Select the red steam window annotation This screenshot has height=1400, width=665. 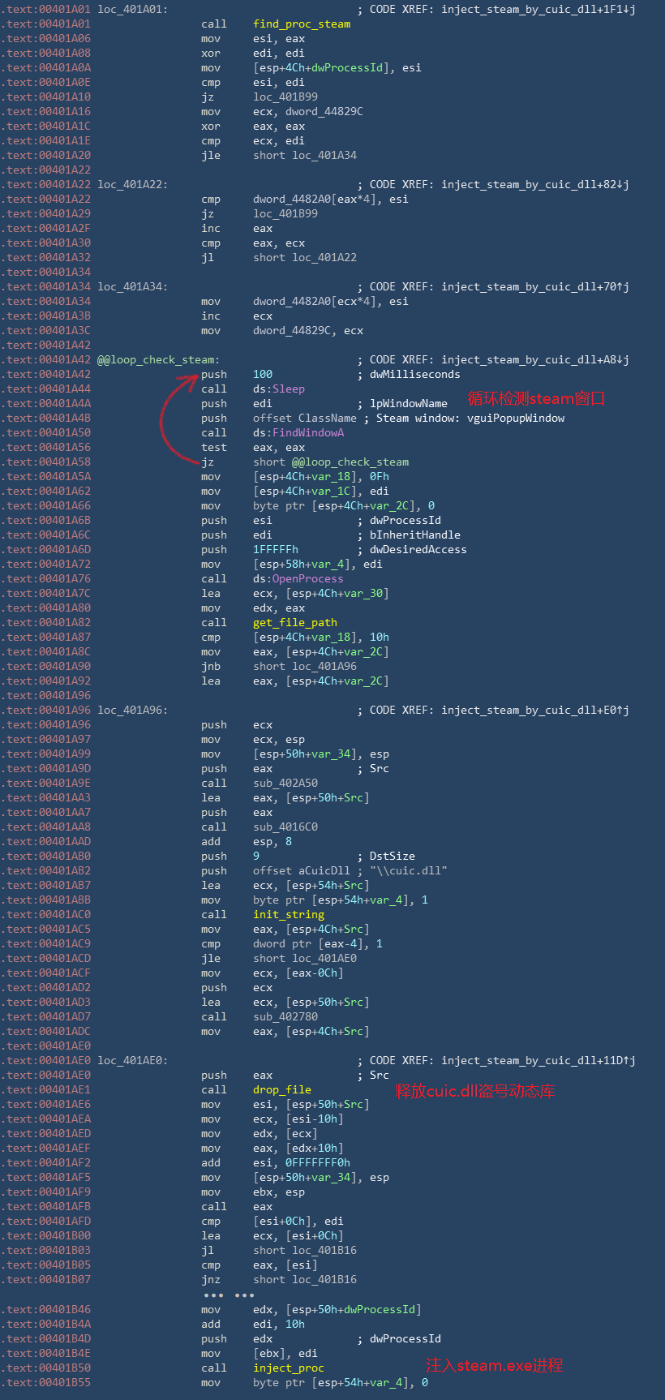[x=536, y=398]
